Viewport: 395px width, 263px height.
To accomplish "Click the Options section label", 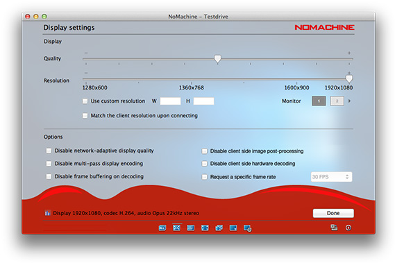I will coord(53,137).
